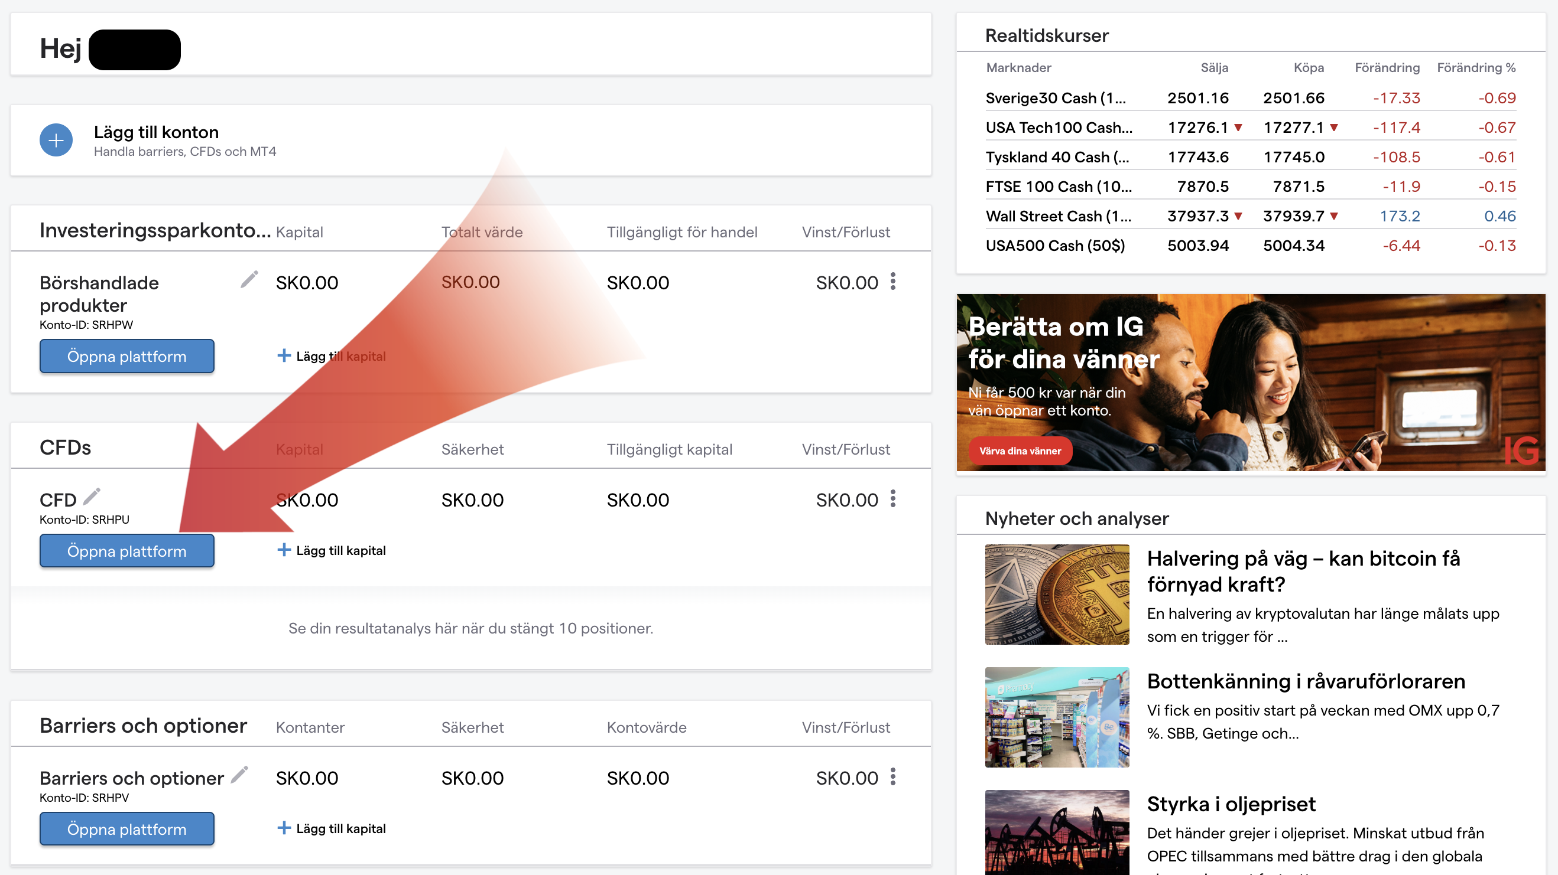1558x875 pixels.
Task: Rename Barriers och optioner via pencil icon
Action: pos(239,775)
